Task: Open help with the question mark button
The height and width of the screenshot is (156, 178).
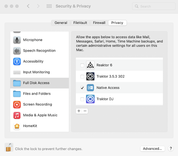Action: 171,148
